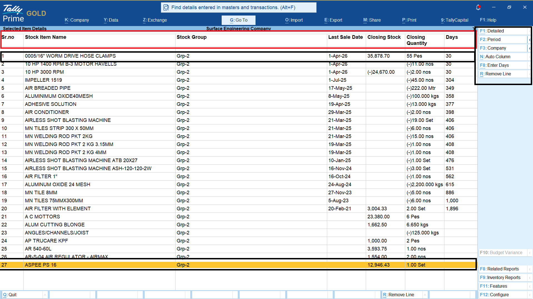This screenshot has height=299, width=533.
Task: Click F2: Period button
Action: coord(503,40)
